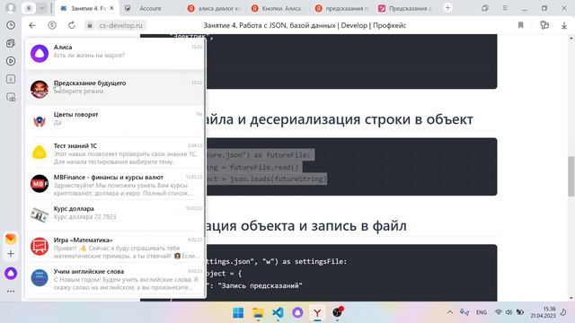Go back to the previous page
This screenshot has width=575, height=323.
pyautogui.click(x=32, y=25)
